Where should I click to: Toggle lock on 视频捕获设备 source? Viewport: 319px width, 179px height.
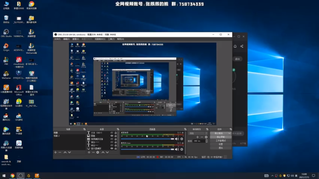(116, 139)
